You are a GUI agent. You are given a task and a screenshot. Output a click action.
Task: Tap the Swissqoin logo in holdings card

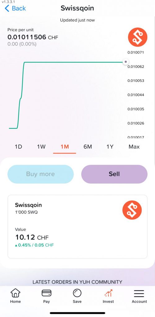point(132,210)
